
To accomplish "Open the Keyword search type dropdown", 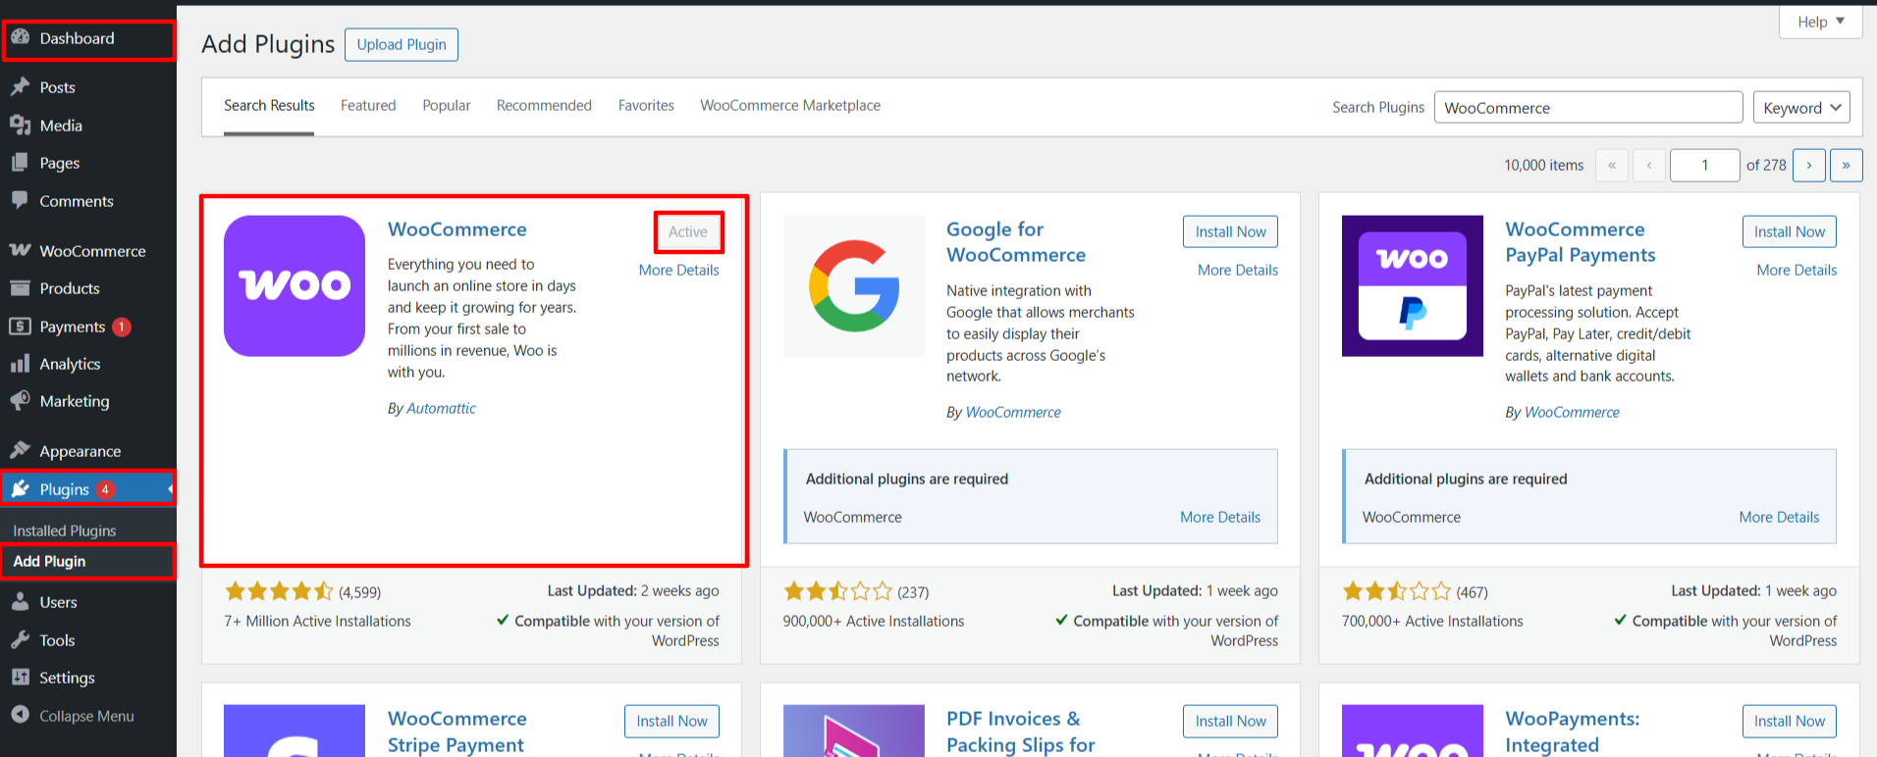I will (1800, 108).
